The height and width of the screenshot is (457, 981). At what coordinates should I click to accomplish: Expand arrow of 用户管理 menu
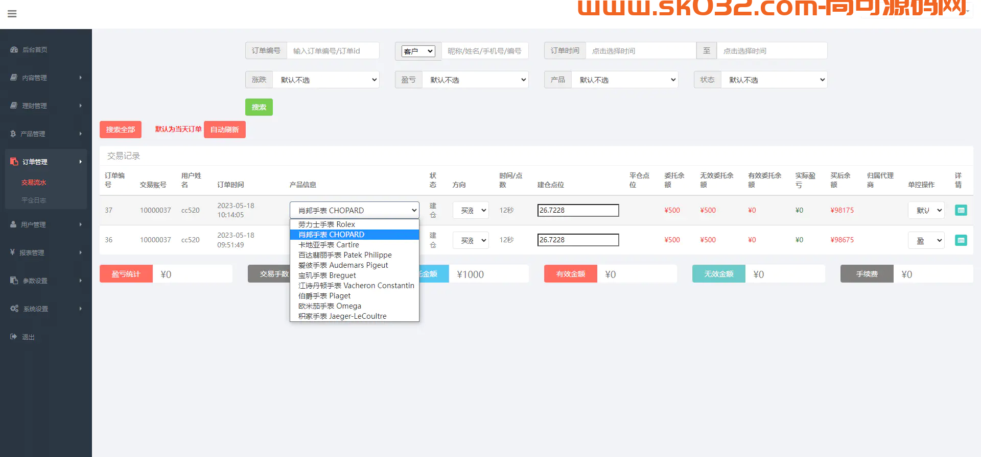tap(81, 224)
